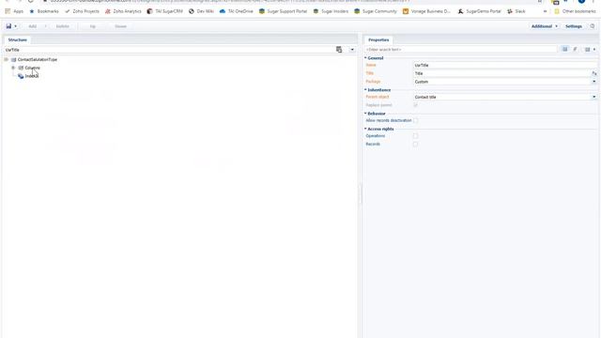The width and height of the screenshot is (601, 338).
Task: Open the Zoho Projects bookmark
Action: coord(82,11)
